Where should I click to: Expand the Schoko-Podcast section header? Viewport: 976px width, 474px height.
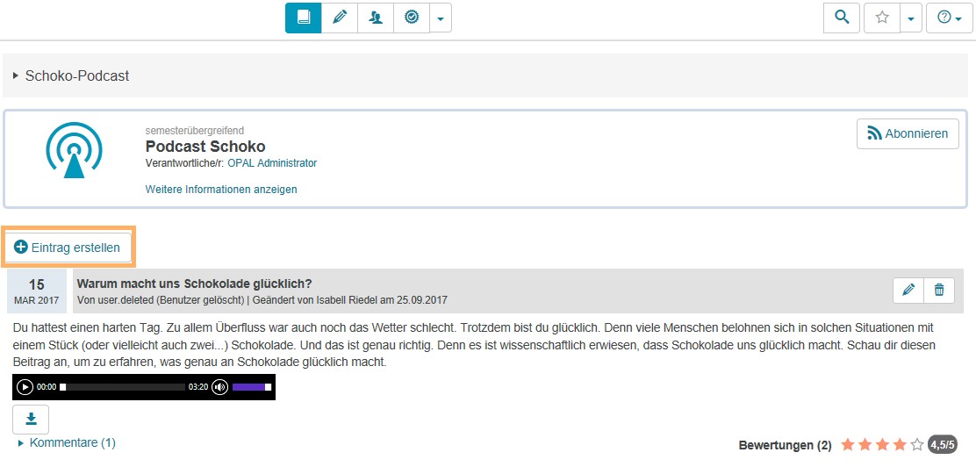77,76
